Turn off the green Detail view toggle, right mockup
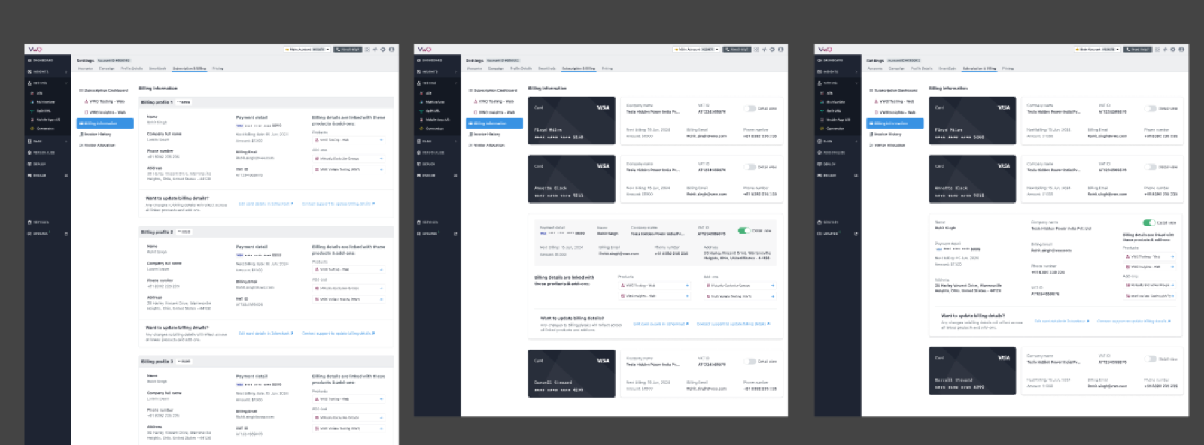 coord(1148,222)
